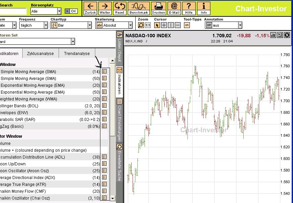
Task: Open settings for Bollinger Bands
Action: (x=104, y=106)
